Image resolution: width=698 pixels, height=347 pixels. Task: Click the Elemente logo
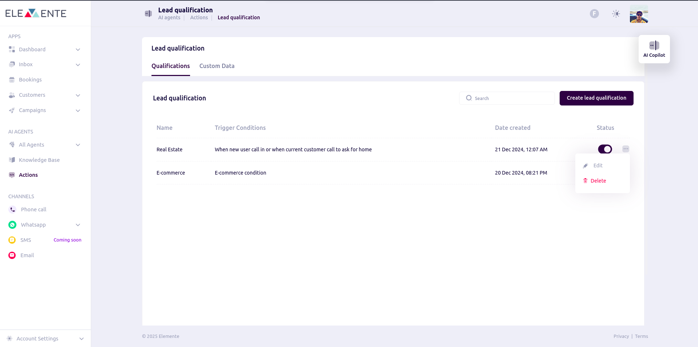tap(36, 13)
